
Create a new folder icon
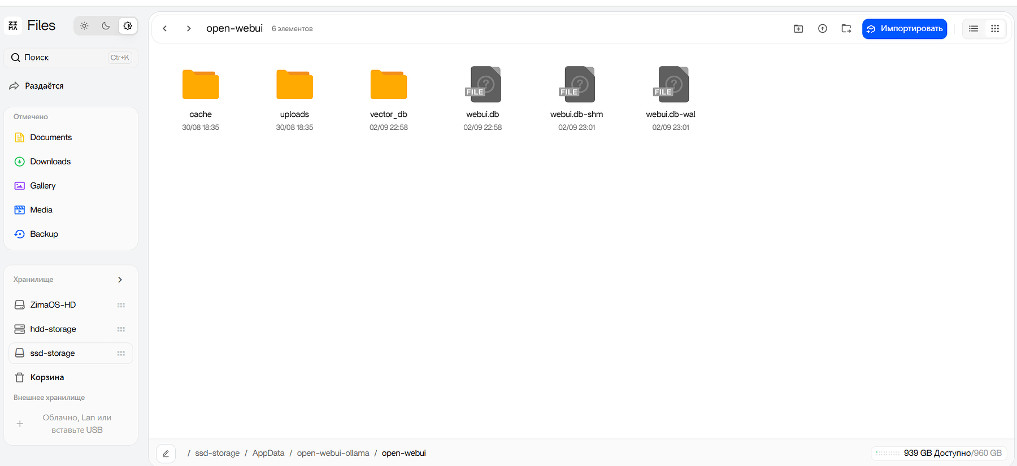(798, 29)
